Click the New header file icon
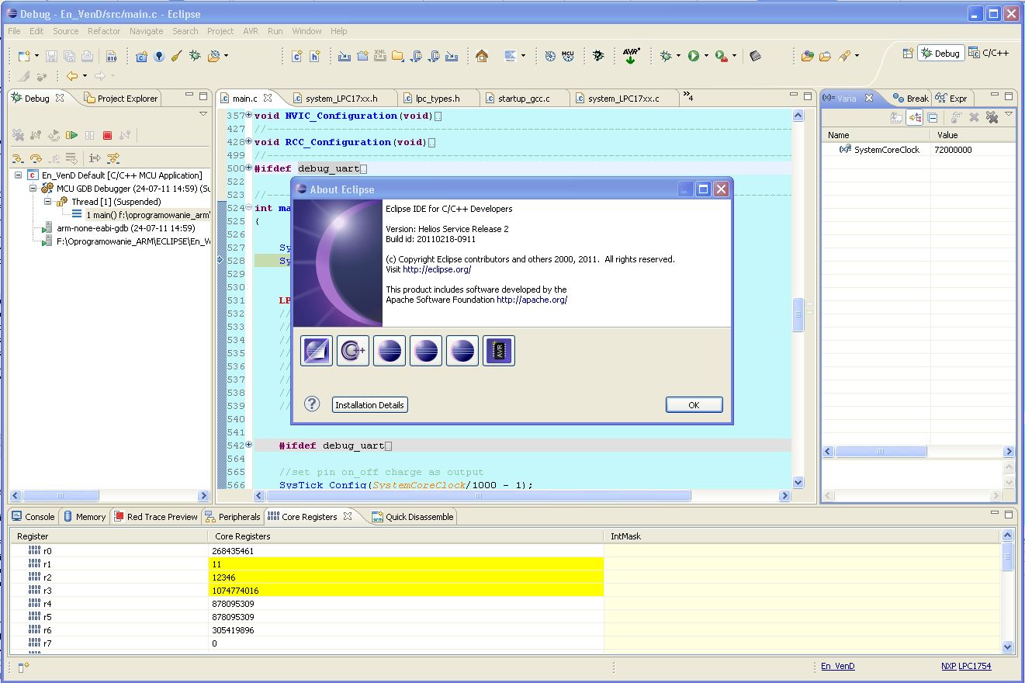The width and height of the screenshot is (1025, 683). tap(314, 56)
